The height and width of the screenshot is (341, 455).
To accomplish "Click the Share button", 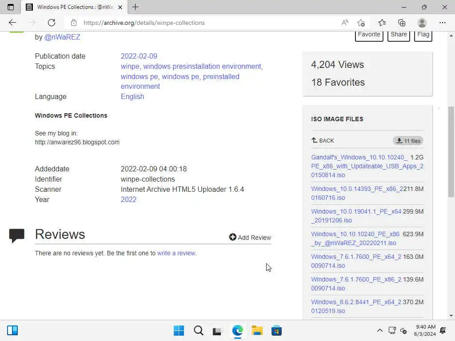I will click(x=399, y=36).
